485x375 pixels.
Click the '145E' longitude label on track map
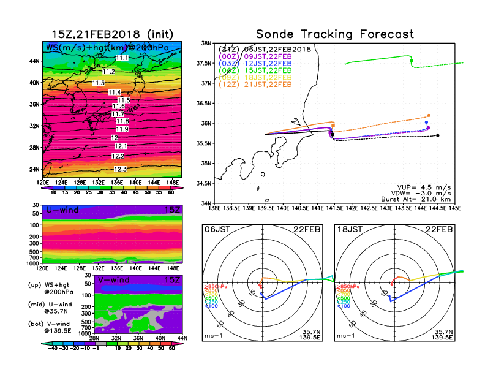[x=454, y=208]
